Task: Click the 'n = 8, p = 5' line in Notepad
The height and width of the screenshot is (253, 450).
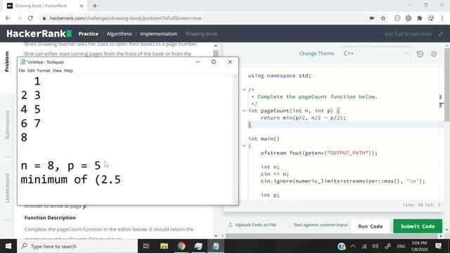Action: click(60, 166)
